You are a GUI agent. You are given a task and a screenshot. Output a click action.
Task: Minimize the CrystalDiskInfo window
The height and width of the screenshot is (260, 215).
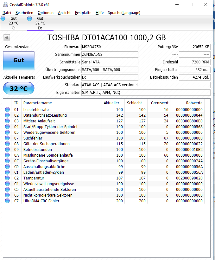177,4
